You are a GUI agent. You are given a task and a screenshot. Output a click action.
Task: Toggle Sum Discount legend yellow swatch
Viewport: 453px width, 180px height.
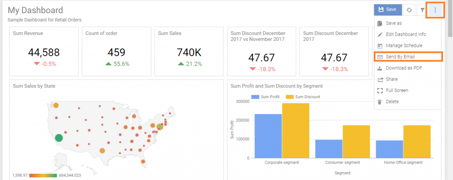click(x=290, y=97)
